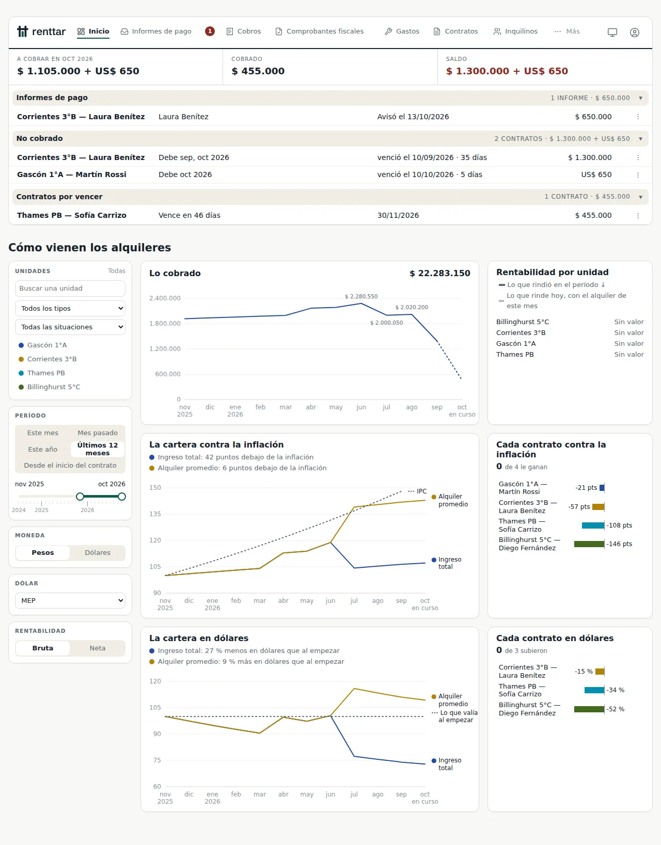
Task: Click the Más ellipsis menu icon
Action: pyautogui.click(x=558, y=31)
